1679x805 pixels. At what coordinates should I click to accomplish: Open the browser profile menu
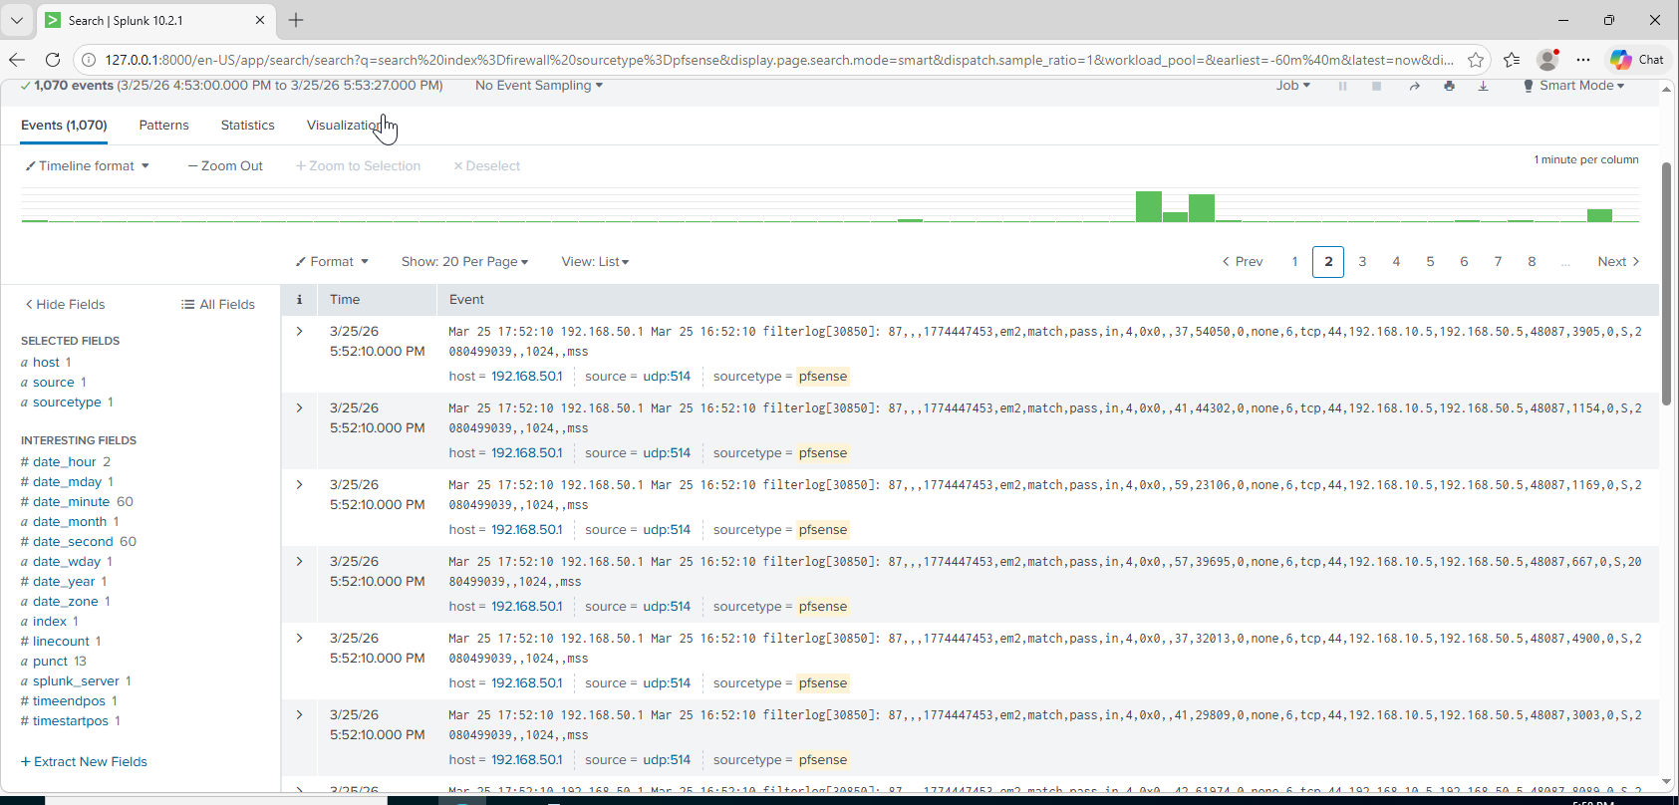coord(1547,60)
